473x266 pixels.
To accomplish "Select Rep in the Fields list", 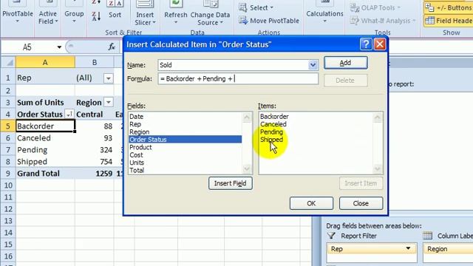I will [186, 124].
